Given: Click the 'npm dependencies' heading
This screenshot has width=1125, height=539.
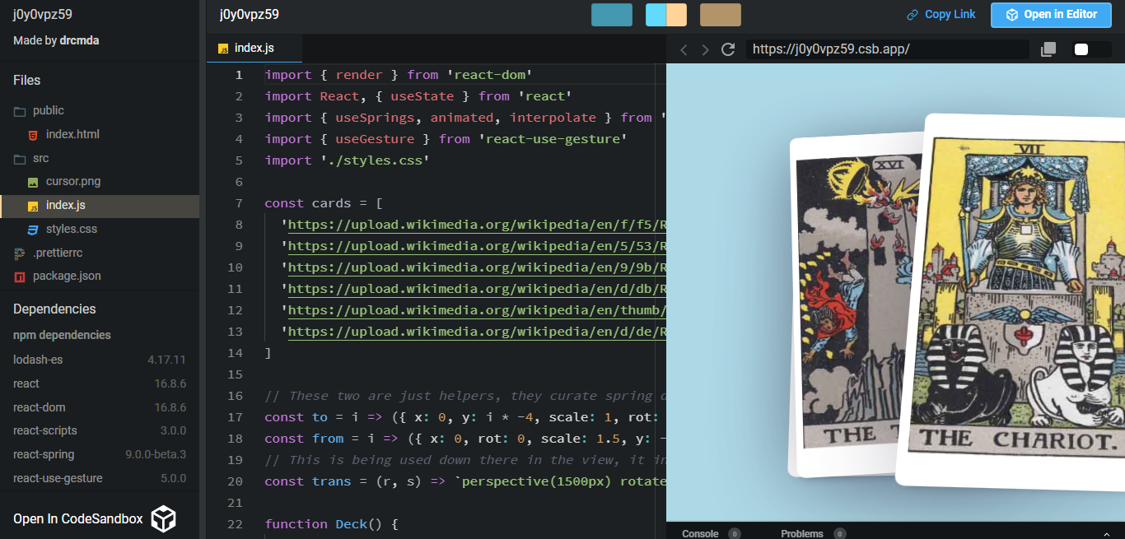Looking at the screenshot, I should pos(62,335).
